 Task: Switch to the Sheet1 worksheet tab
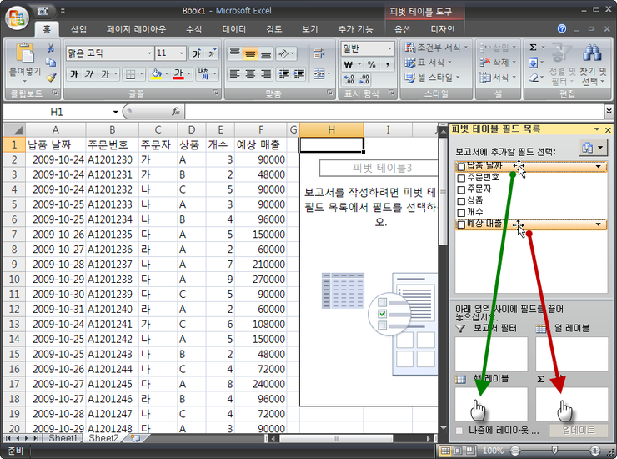[x=62, y=438]
